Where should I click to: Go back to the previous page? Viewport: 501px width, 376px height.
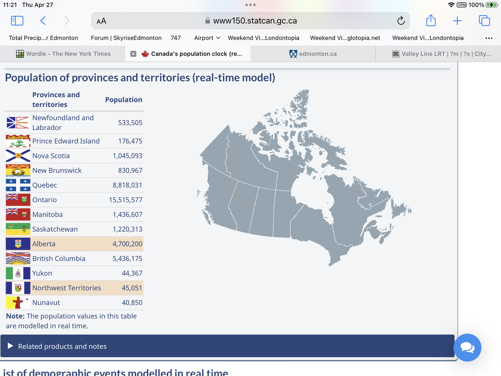[43, 21]
